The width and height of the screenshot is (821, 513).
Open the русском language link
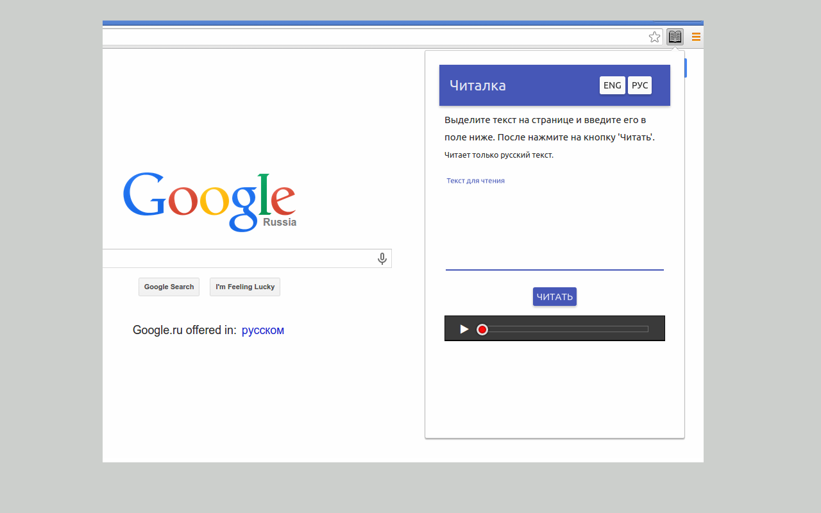pyautogui.click(x=263, y=330)
